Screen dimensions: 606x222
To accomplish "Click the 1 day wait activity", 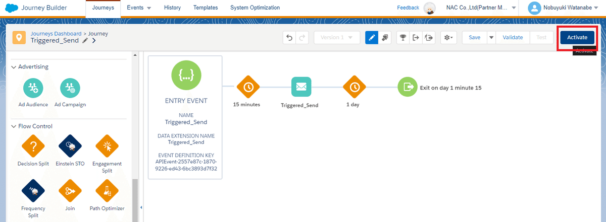I will point(355,87).
